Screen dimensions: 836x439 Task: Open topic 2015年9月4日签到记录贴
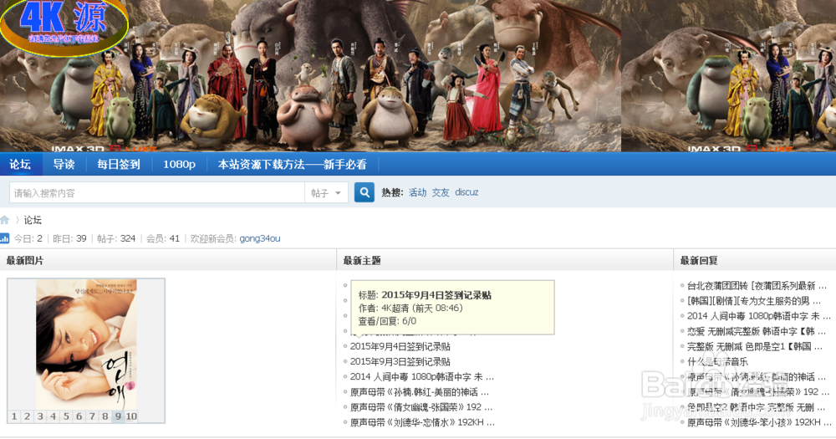click(400, 346)
